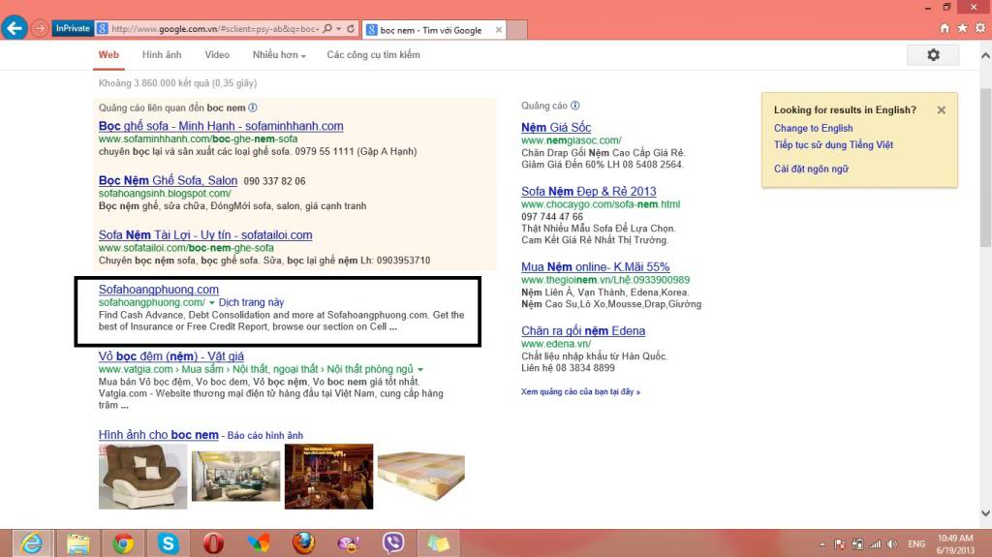Click the browser forward arrow button
This screenshot has width=992, height=557.
tap(39, 28)
